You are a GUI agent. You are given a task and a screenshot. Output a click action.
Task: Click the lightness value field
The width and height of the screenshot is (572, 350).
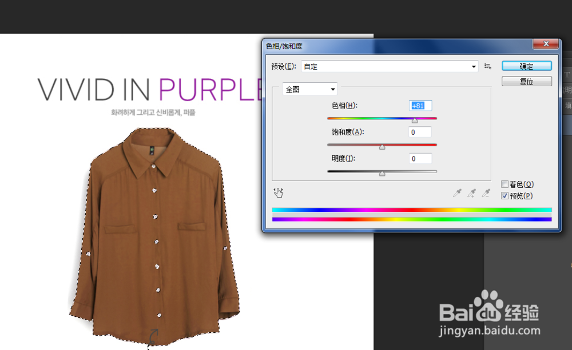pos(420,159)
